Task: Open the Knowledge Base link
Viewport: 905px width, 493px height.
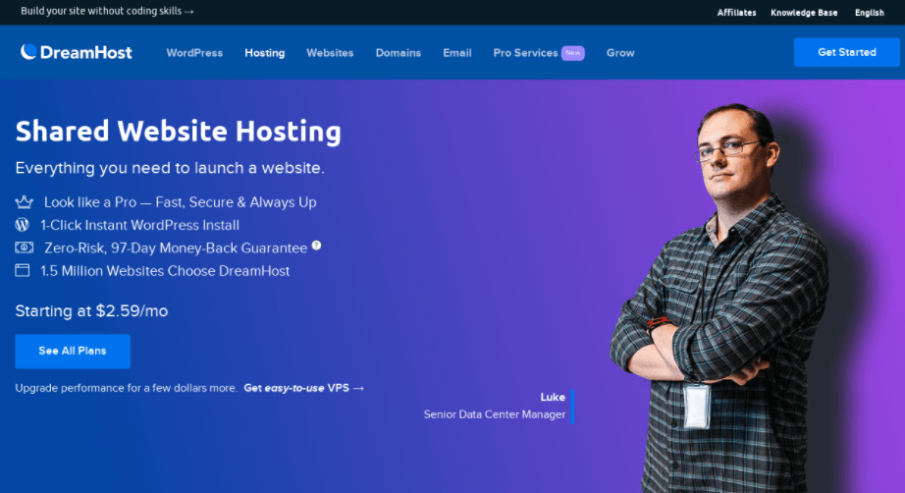Action: [804, 12]
